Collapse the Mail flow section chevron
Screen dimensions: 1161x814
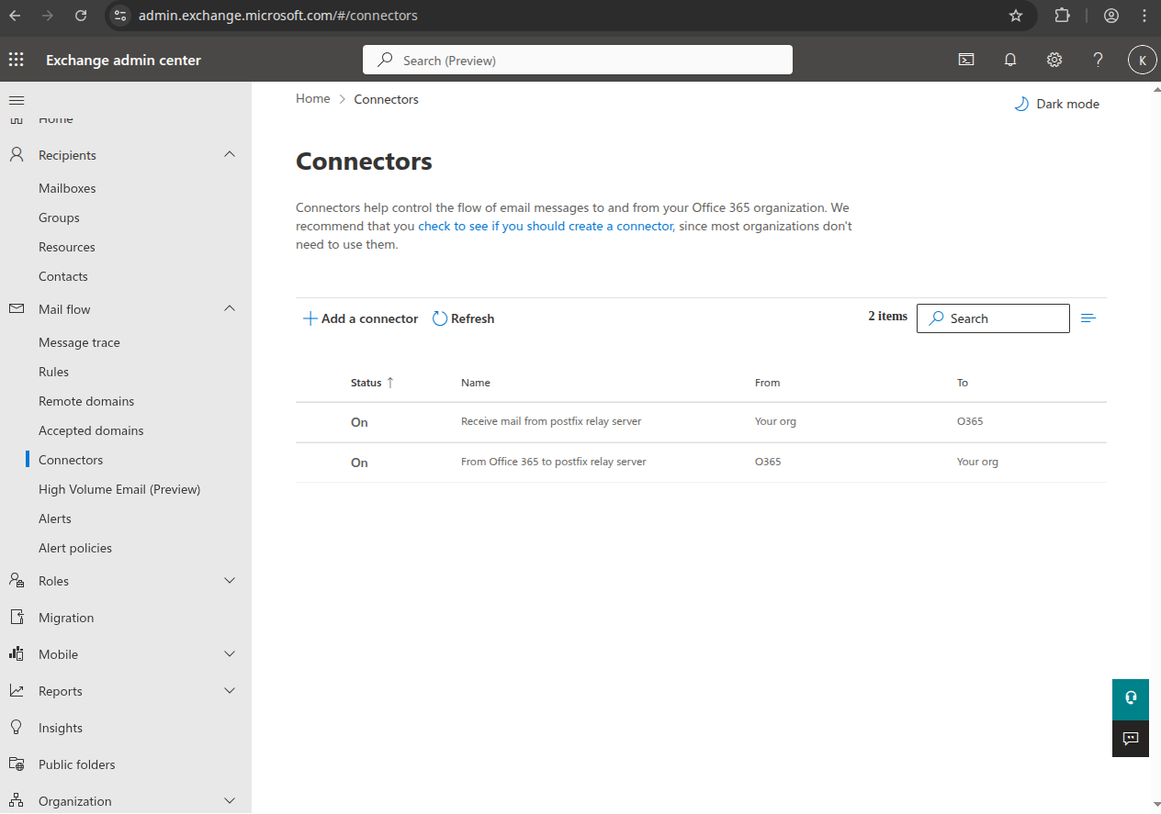(230, 308)
